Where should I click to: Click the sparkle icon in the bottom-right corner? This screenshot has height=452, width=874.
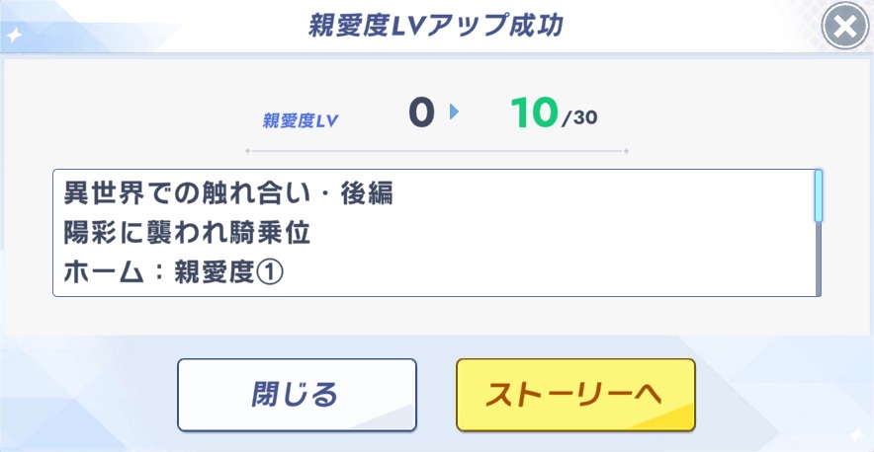click(x=855, y=434)
